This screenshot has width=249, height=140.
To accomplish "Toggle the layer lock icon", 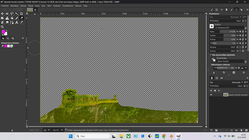I will pos(215,91).
